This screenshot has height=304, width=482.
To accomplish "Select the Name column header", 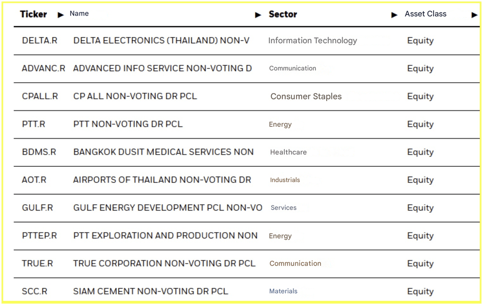I will point(79,14).
